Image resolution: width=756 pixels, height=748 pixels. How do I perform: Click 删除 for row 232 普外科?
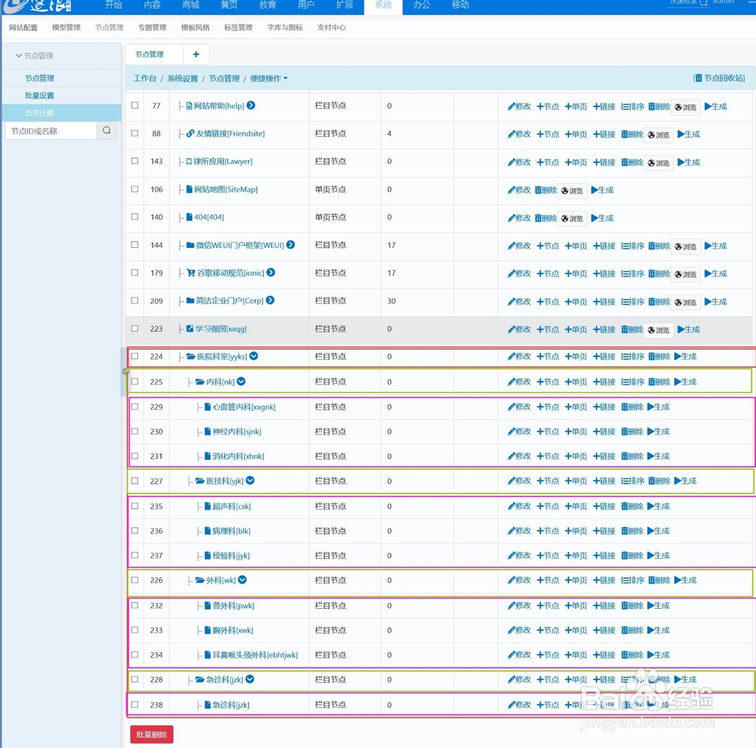(632, 606)
